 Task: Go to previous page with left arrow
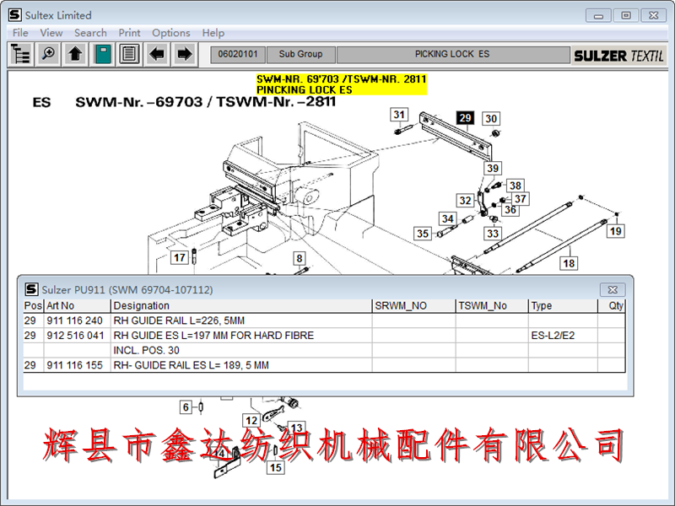(x=156, y=54)
